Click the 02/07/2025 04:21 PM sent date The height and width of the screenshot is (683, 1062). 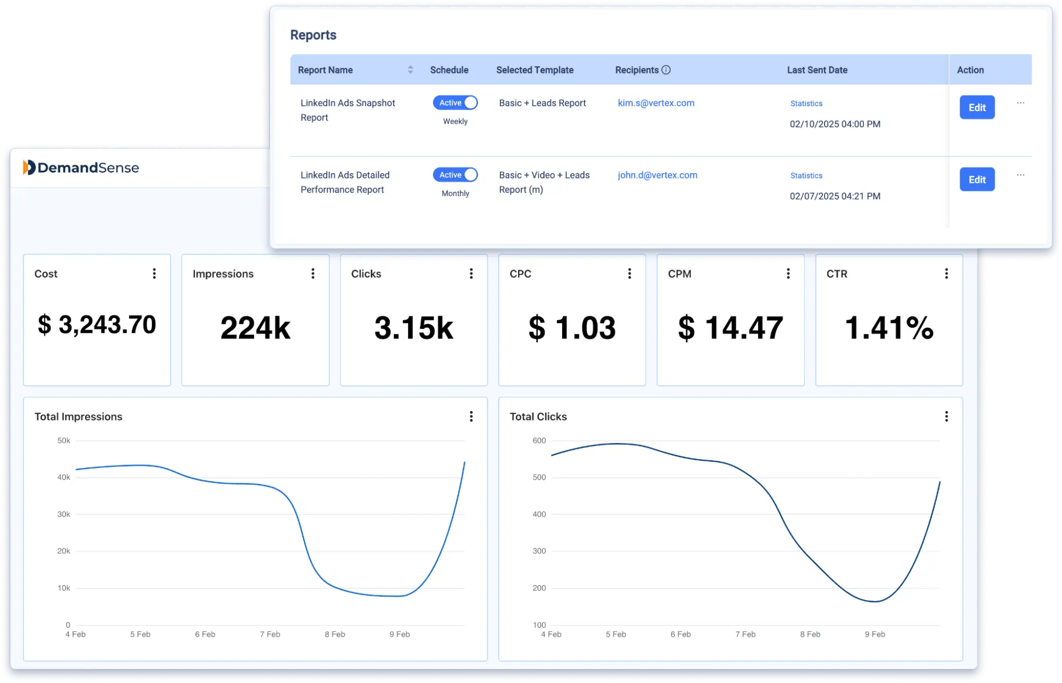(x=835, y=197)
